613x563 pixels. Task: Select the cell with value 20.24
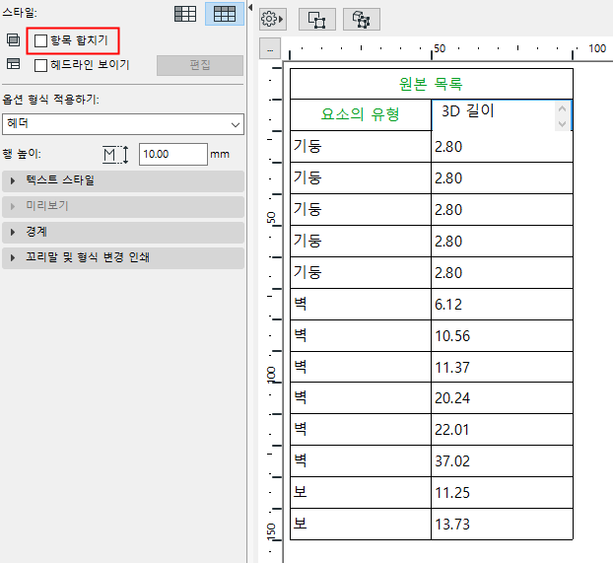pyautogui.click(x=502, y=398)
